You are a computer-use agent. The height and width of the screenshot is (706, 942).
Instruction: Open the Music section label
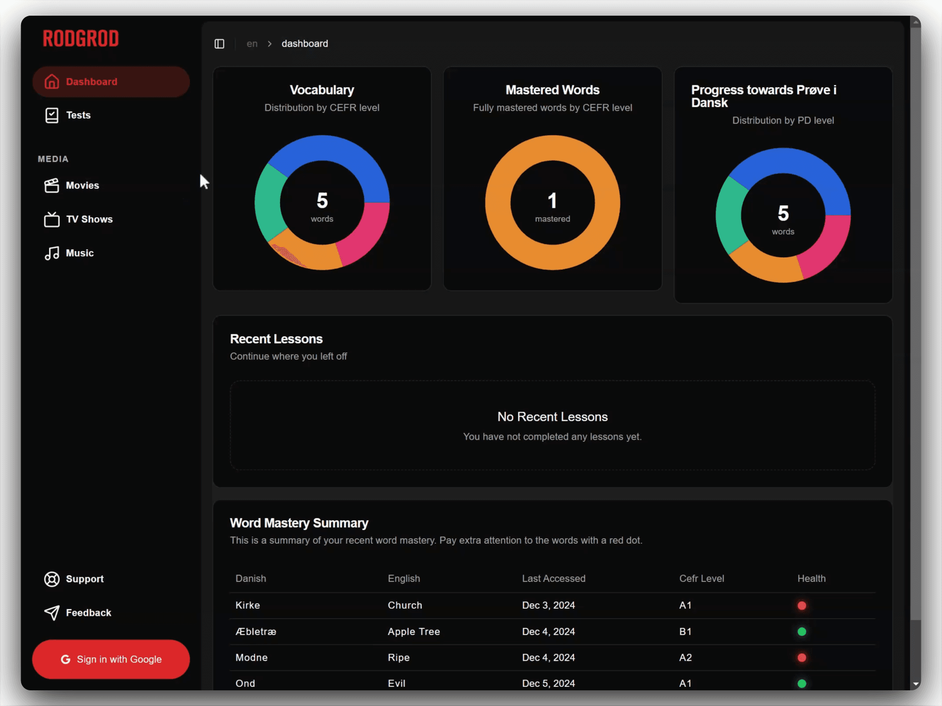[x=80, y=253]
